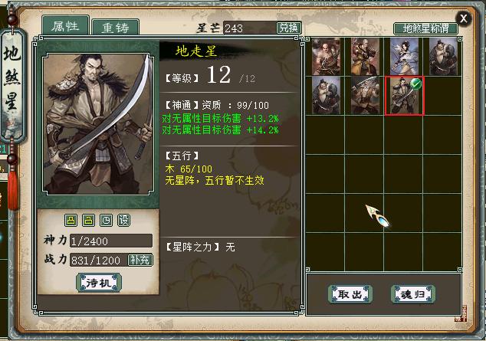
Task: Click the second open-lock icon under the portrait
Action: 88,221
